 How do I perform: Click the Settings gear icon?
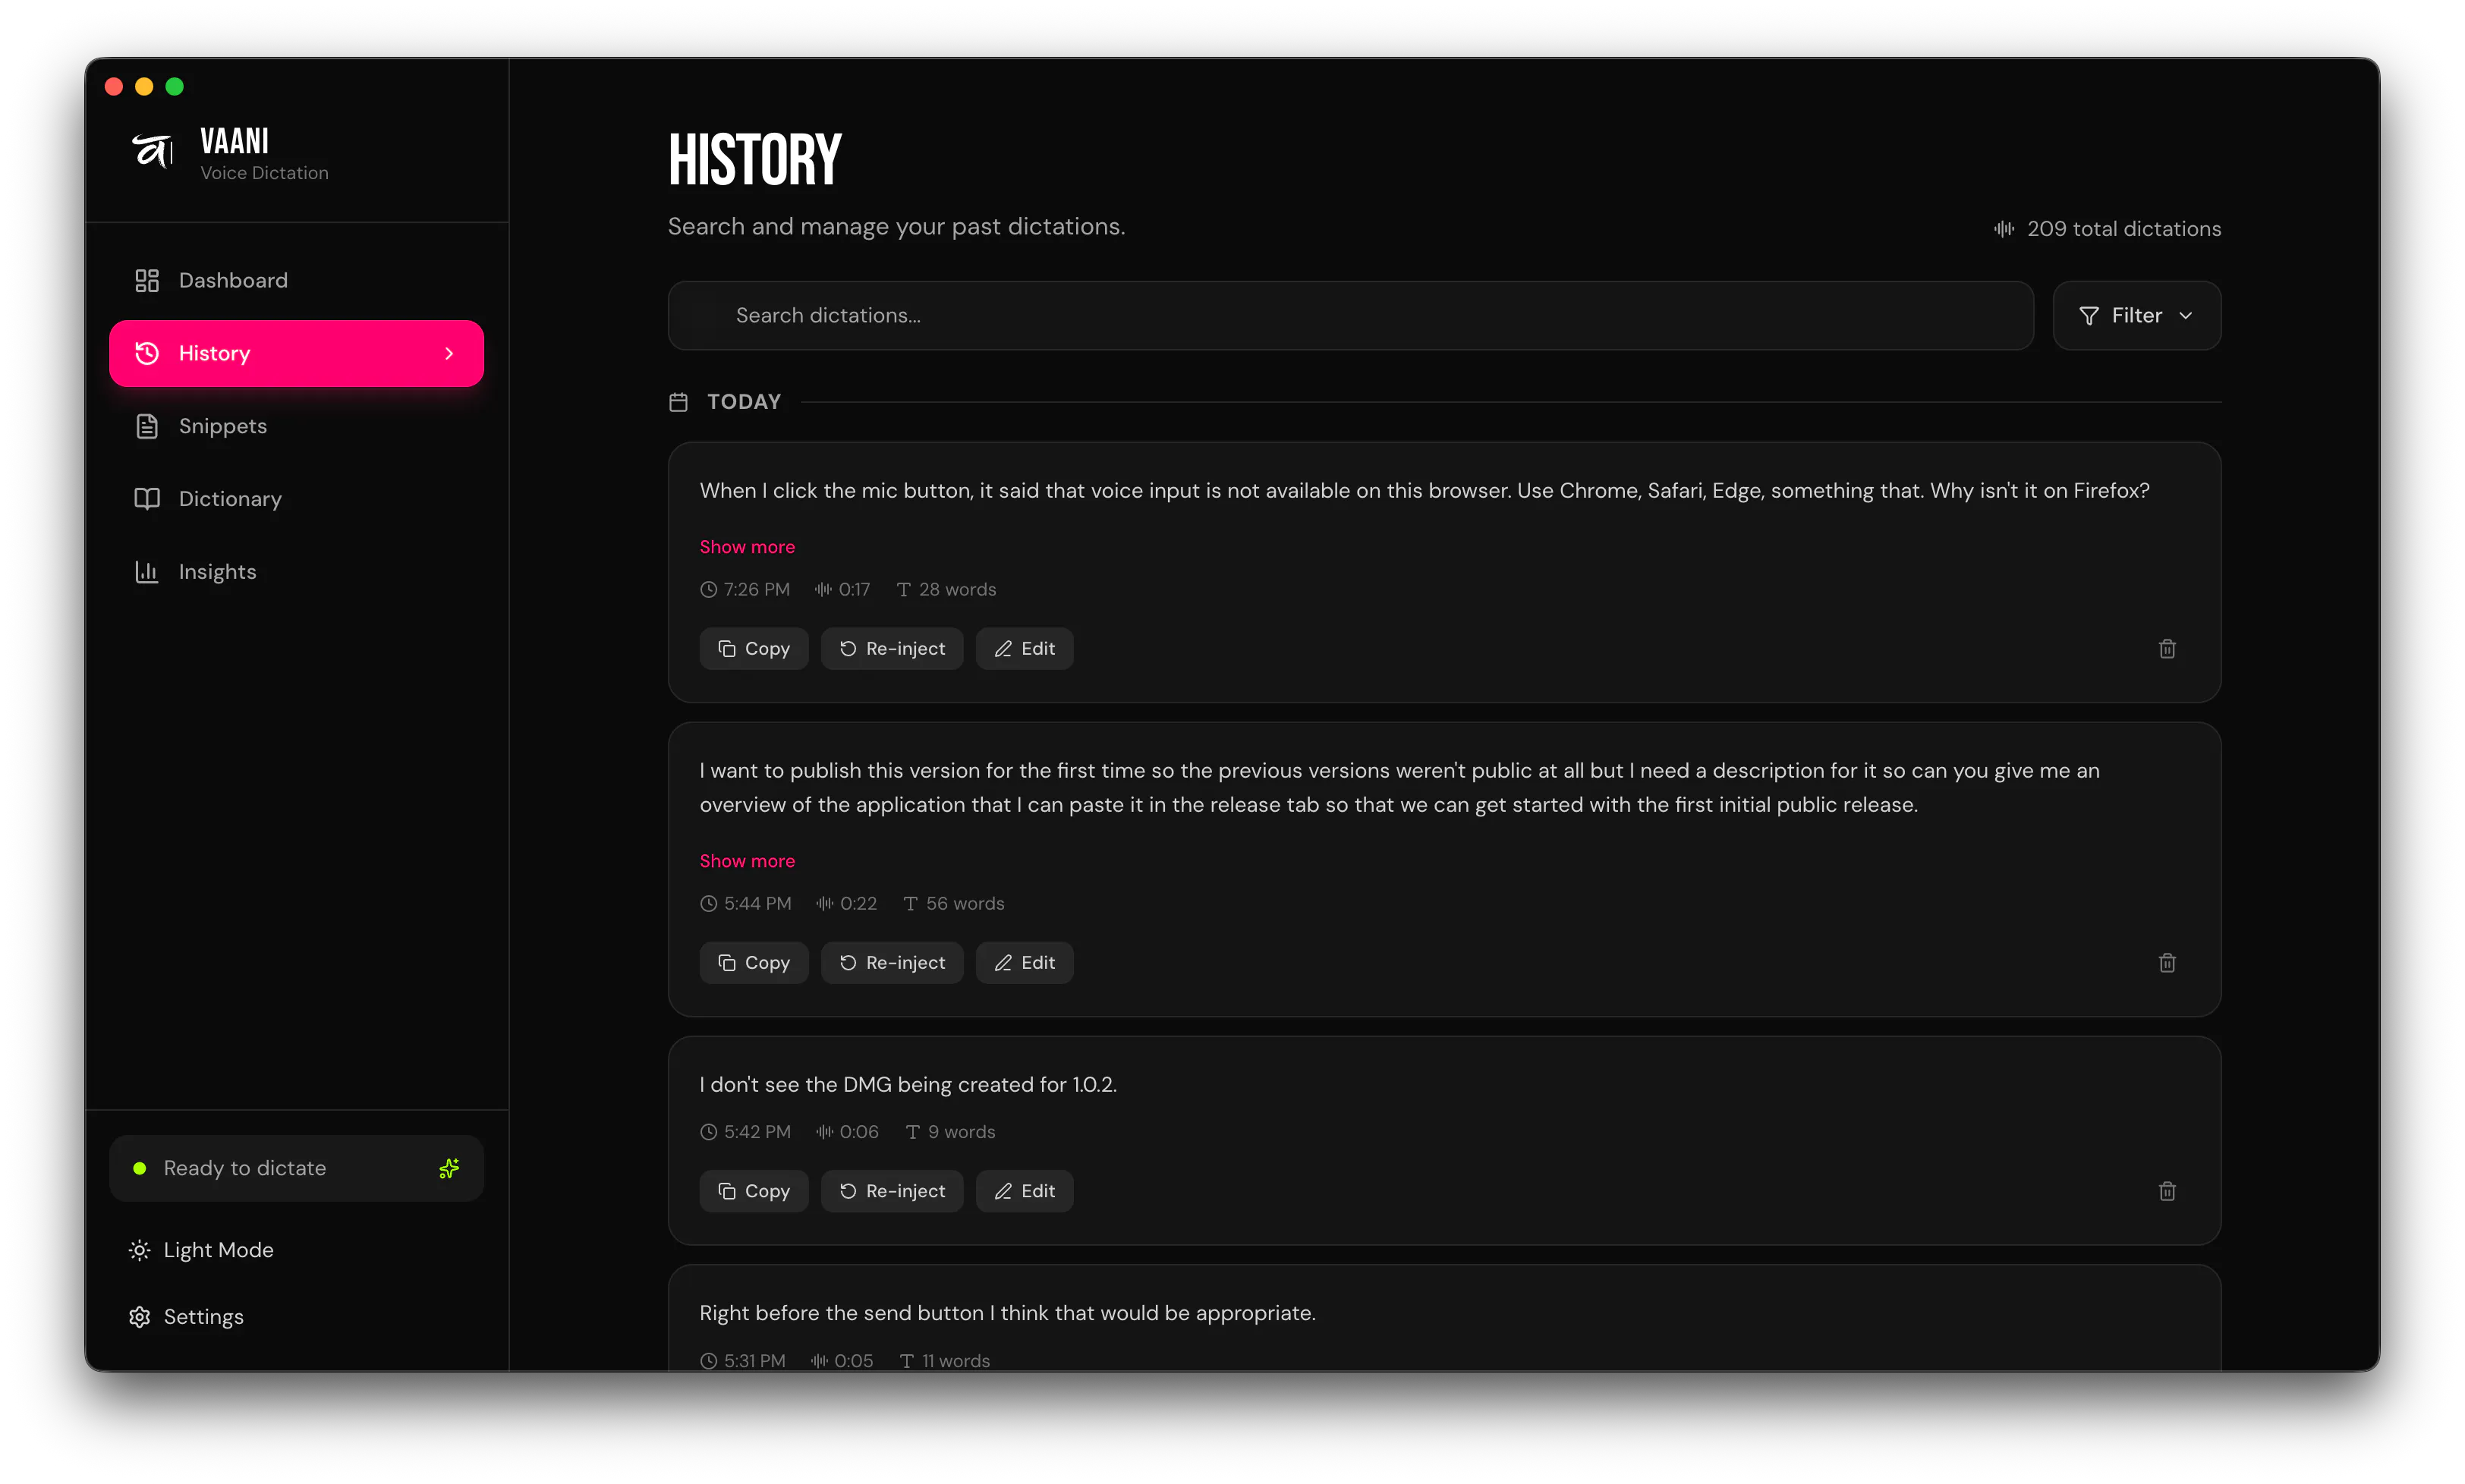pos(140,1316)
